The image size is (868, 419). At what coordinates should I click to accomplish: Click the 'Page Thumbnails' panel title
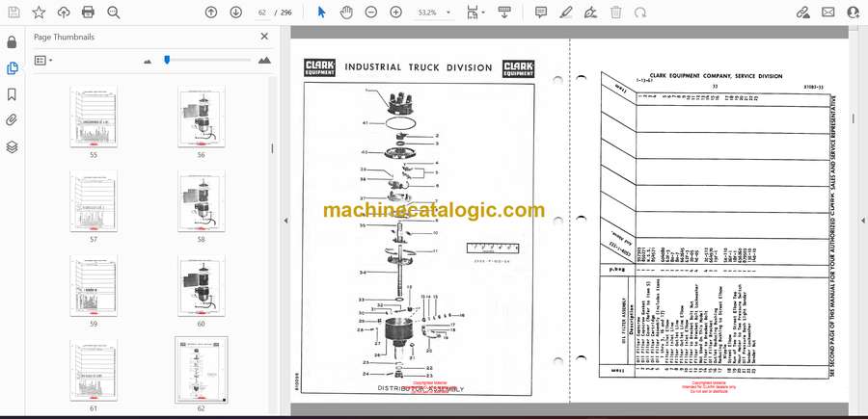65,37
